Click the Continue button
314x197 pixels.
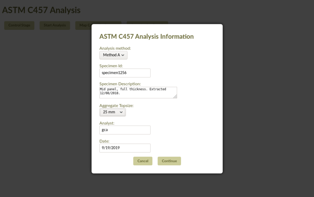[169, 161]
